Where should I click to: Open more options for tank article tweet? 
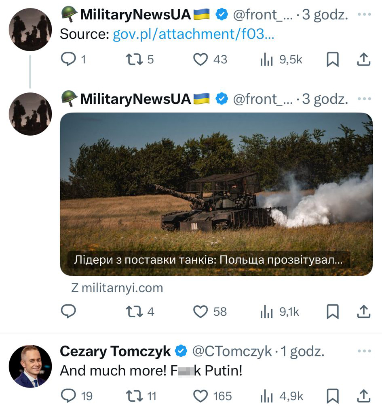coord(364,99)
